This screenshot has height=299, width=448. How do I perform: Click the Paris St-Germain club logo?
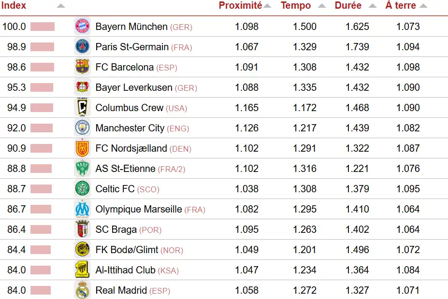click(82, 47)
